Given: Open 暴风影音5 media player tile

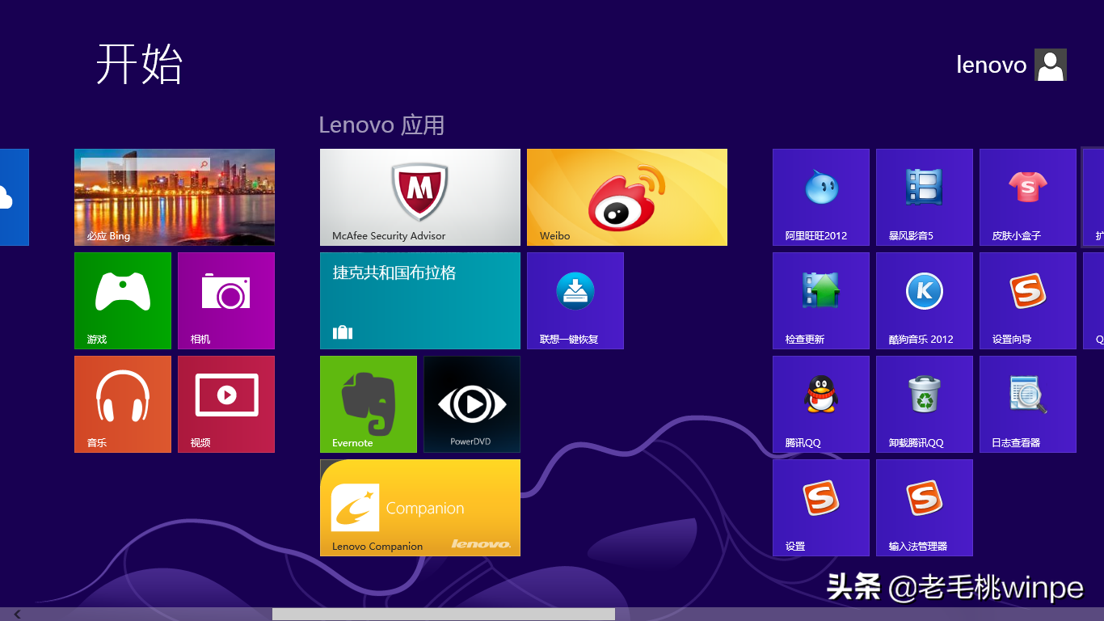Looking at the screenshot, I should (925, 197).
